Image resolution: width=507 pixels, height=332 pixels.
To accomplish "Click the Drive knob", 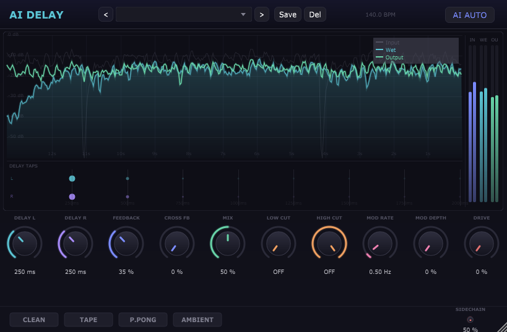I will pyautogui.click(x=482, y=243).
